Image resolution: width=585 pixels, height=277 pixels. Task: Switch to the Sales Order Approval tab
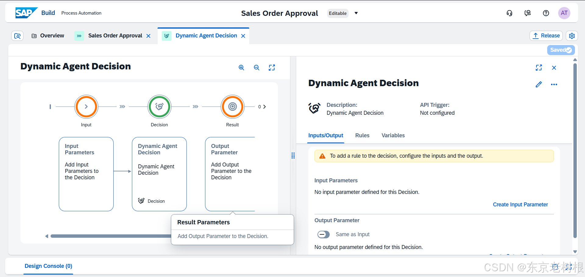pyautogui.click(x=115, y=36)
